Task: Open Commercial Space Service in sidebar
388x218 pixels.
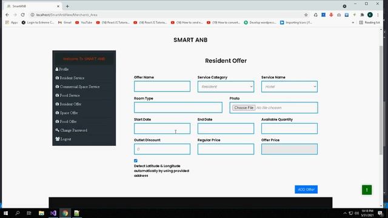Action: coord(78,87)
